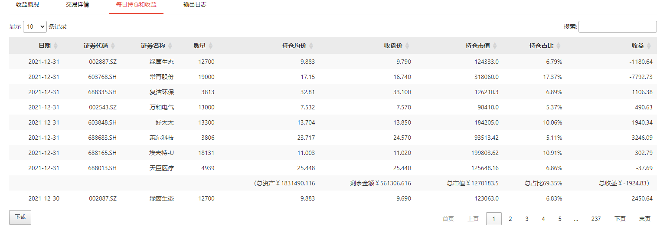660x227 pixels.
Task: Click 下页 to go to next page
Action: 620,219
